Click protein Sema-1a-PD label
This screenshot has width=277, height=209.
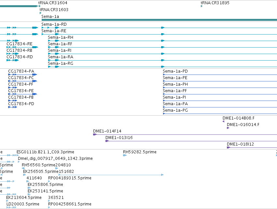click(175, 71)
